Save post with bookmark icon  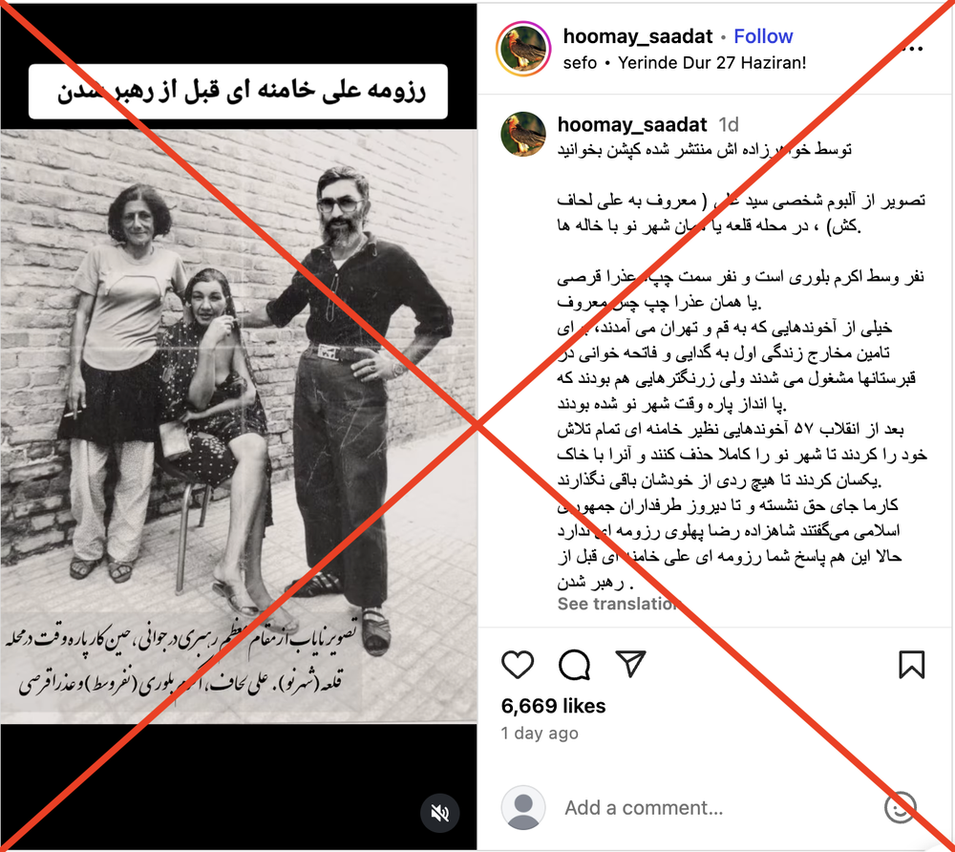pos(912,664)
